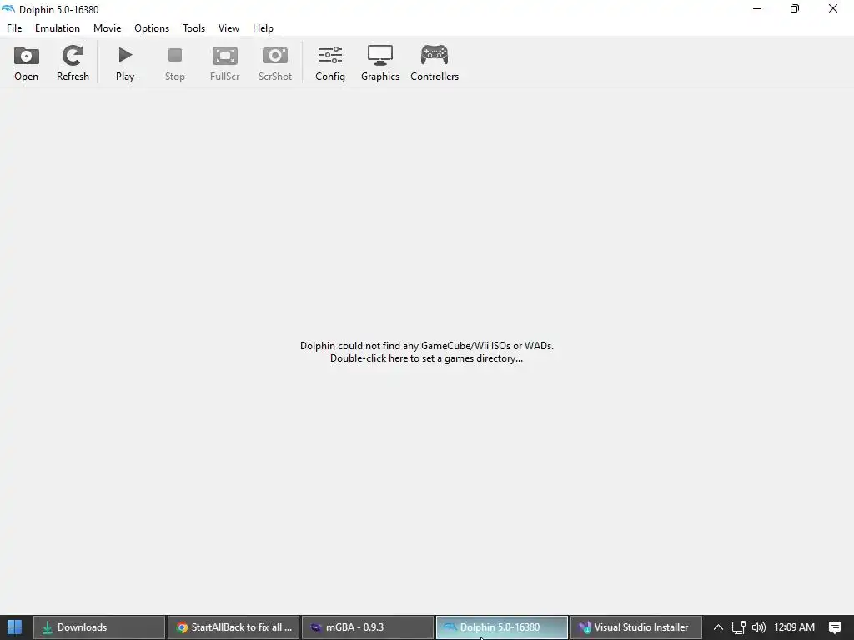Click the volume speaker tray icon

coord(759,627)
